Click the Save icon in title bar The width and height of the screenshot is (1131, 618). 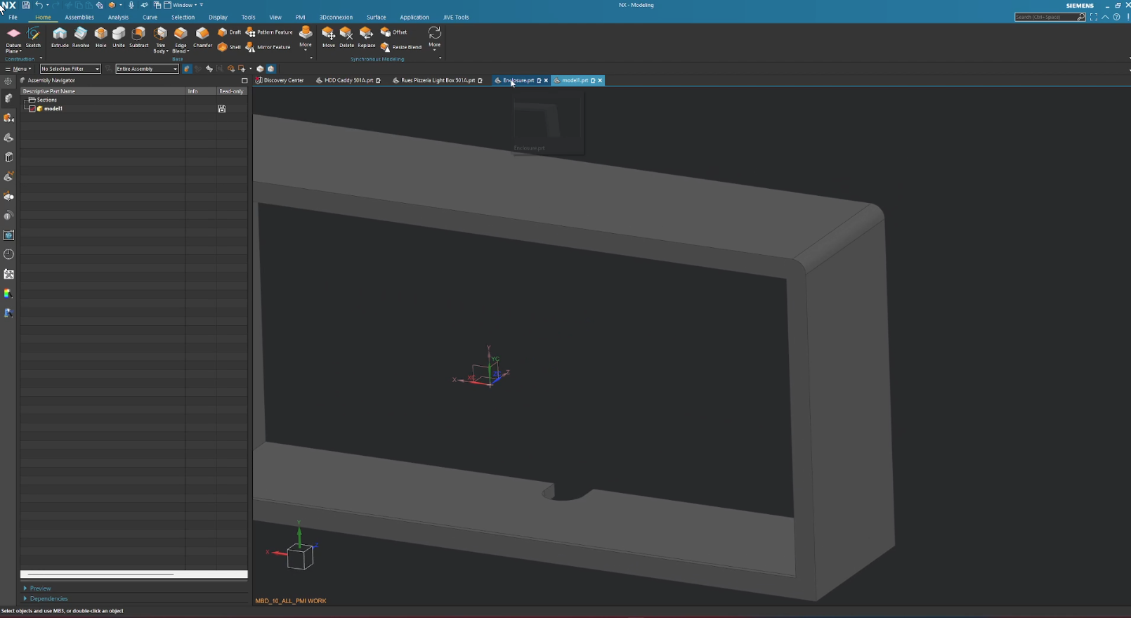click(x=26, y=5)
